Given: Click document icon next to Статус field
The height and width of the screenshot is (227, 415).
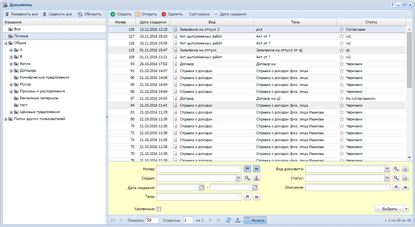Looking at the screenshot, I should (x=405, y=178).
